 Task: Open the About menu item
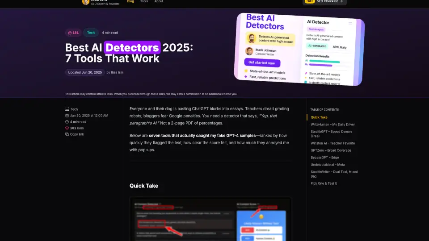click(159, 1)
